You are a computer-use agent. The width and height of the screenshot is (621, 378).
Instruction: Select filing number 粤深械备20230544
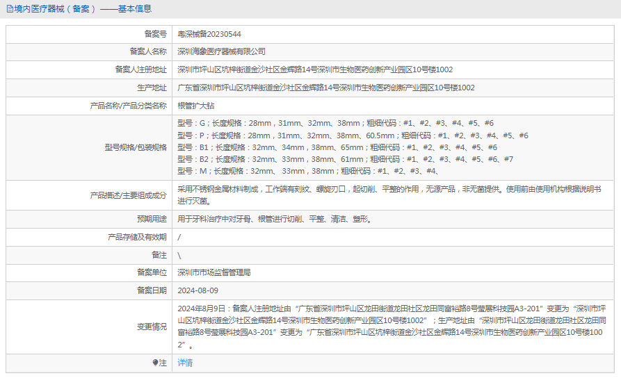click(x=209, y=34)
